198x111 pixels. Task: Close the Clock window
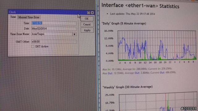click(92, 13)
